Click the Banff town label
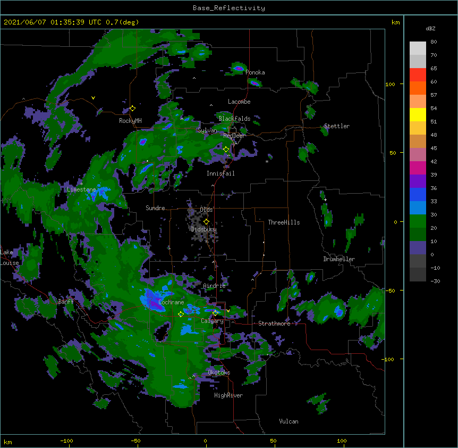Viewport: 458px width, 448px height. pos(66,302)
